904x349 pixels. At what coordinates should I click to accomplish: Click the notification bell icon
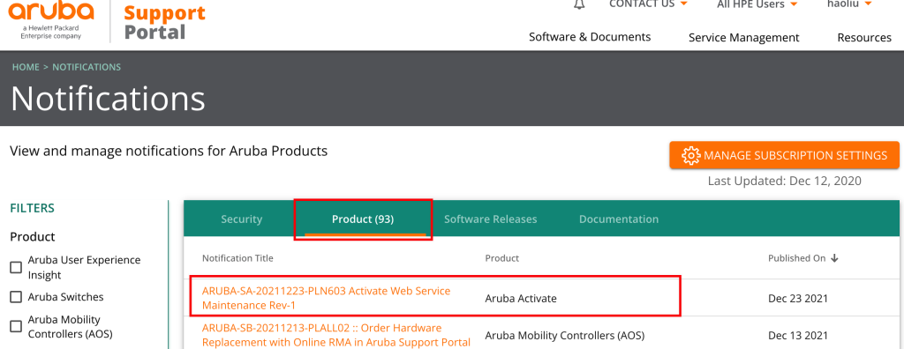tap(579, 4)
